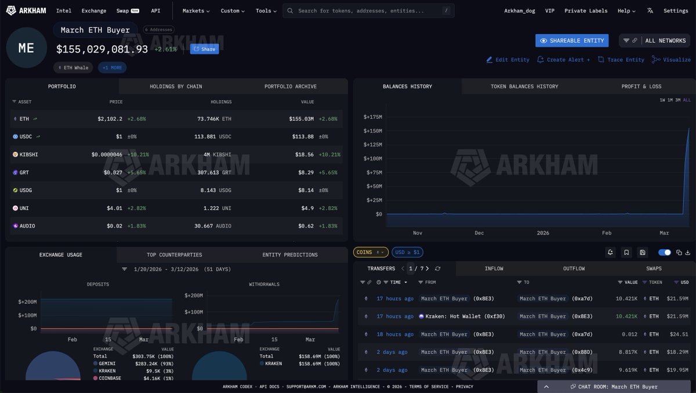This screenshot has width=696, height=393.
Task: Click the save disk icon above transfers
Action: click(x=642, y=252)
